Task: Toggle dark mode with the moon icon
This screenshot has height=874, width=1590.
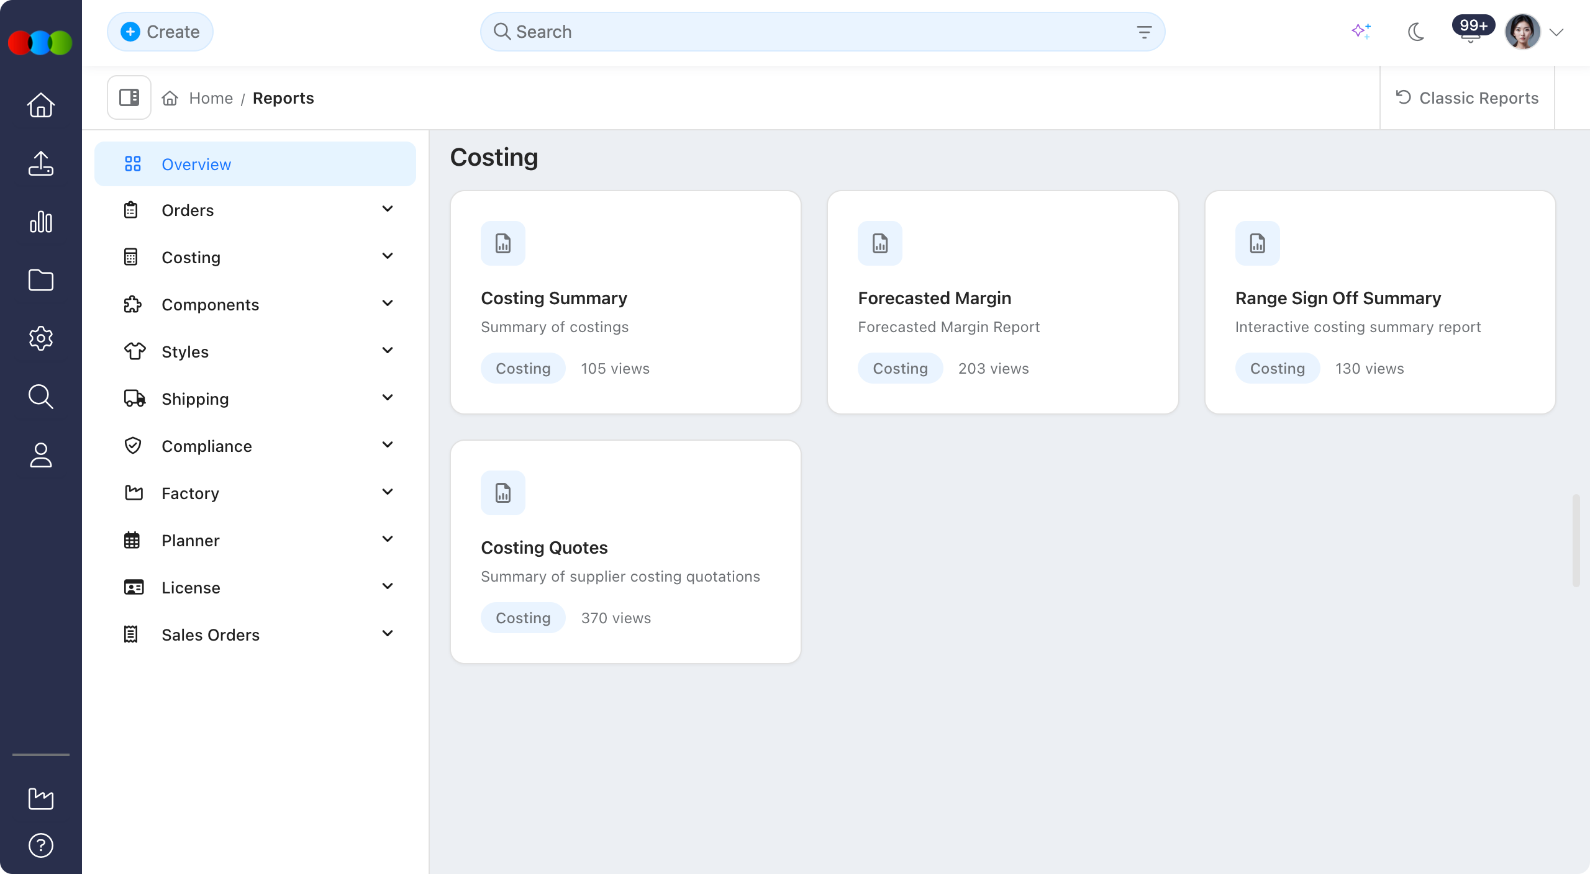Action: click(1416, 32)
